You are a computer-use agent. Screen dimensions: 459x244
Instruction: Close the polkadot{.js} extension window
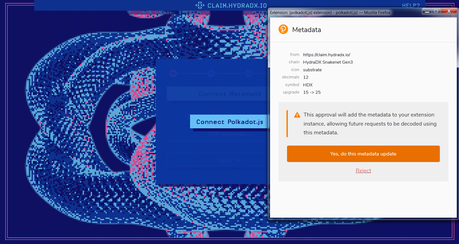pyautogui.click(x=449, y=11)
